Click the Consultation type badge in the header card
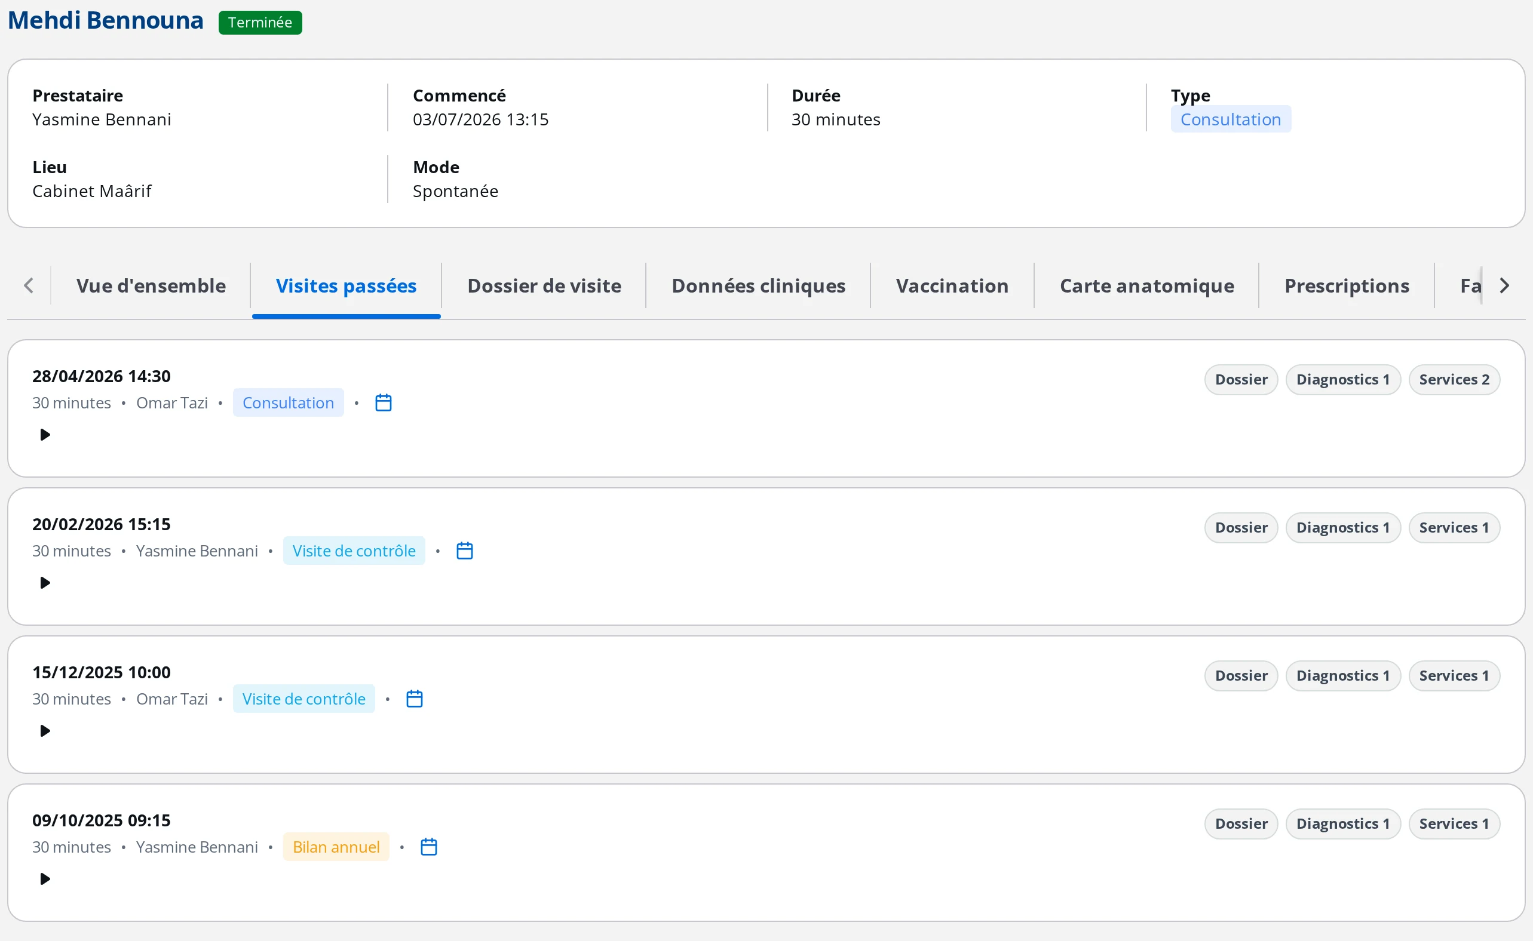This screenshot has width=1533, height=941. tap(1230, 119)
